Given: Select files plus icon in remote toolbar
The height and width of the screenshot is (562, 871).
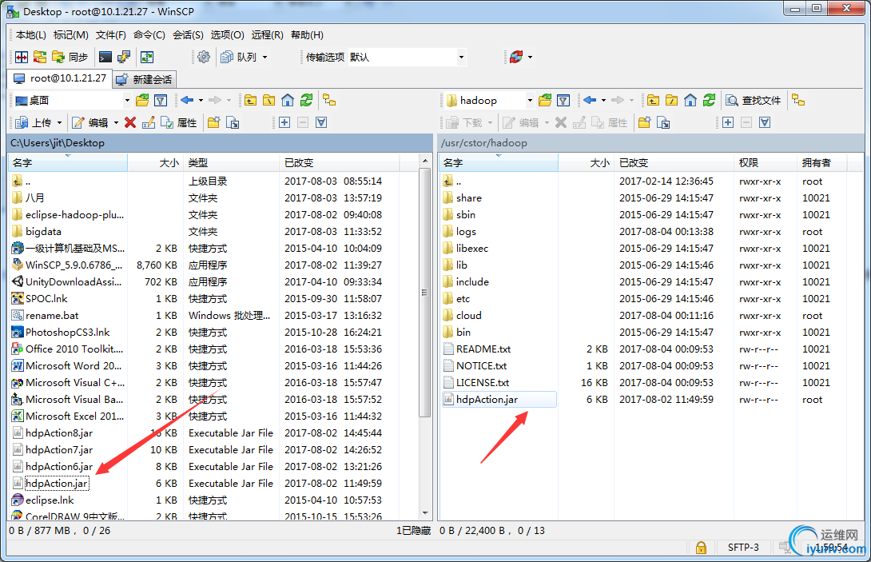Looking at the screenshot, I should pos(728,122).
